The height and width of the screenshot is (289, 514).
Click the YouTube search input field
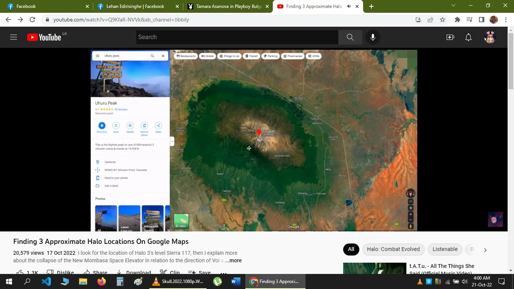[x=237, y=37]
